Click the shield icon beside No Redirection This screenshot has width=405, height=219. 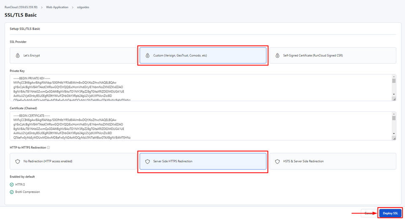[x=18, y=161]
